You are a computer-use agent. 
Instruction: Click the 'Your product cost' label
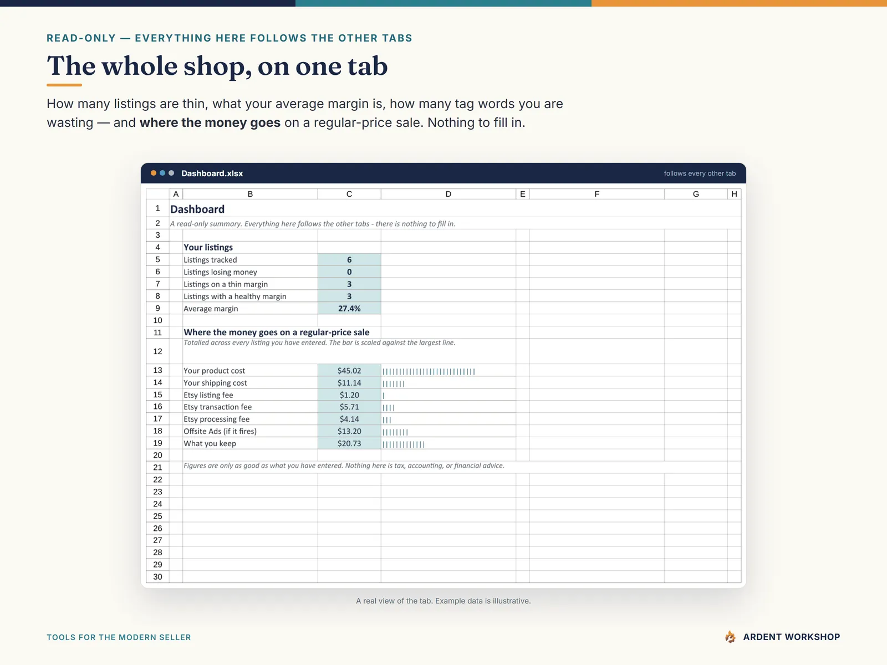[x=214, y=371]
